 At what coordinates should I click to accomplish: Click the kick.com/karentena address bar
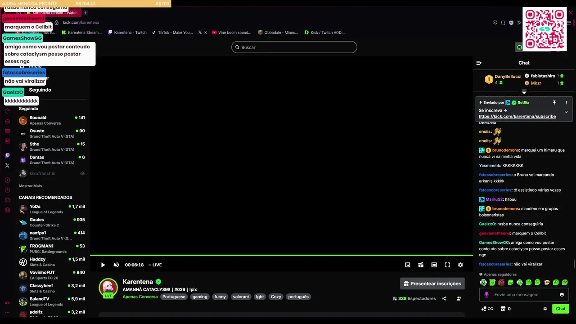[81, 22]
